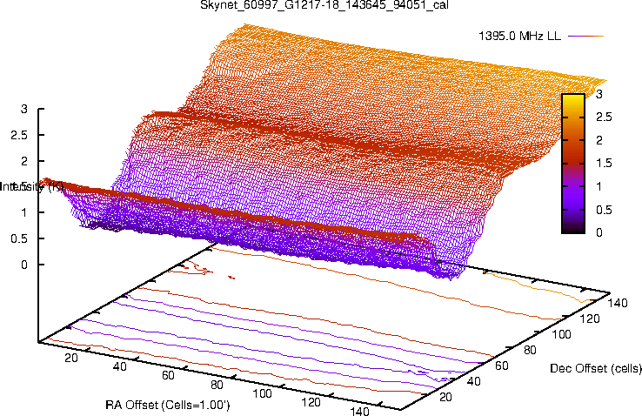Click tick label 100 on the RA Offset axis
Image resolution: width=642 pixels, height=416 pixels.
tap(262, 393)
